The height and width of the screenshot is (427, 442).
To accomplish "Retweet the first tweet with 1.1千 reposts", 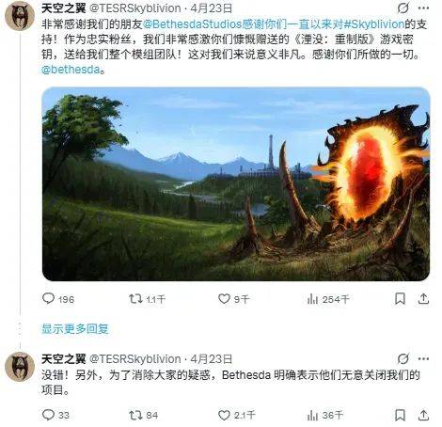I will 147,299.
